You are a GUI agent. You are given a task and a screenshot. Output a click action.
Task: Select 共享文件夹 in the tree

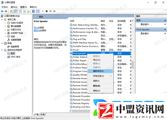pos(16,30)
